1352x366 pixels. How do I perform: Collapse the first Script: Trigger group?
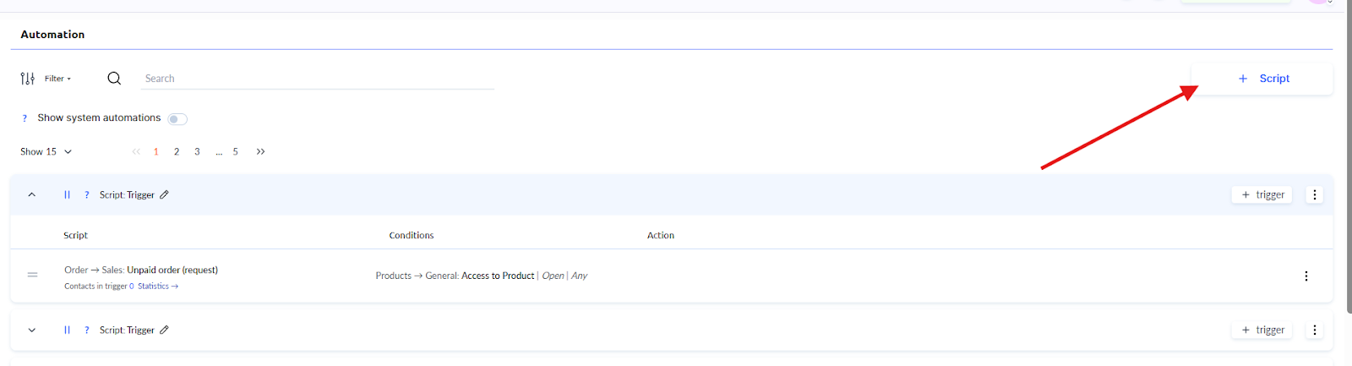point(32,195)
